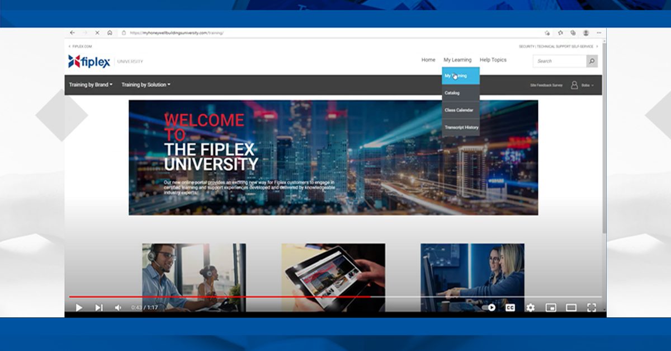
Task: Open the Help Topics menu
Action: coord(493,60)
